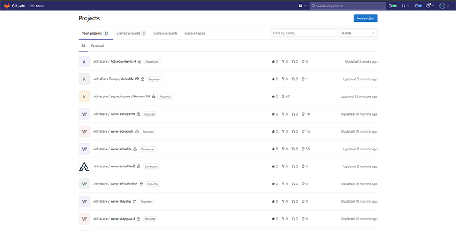
Task: Click merge requests icon for www-accuquik
Action: click(293, 131)
